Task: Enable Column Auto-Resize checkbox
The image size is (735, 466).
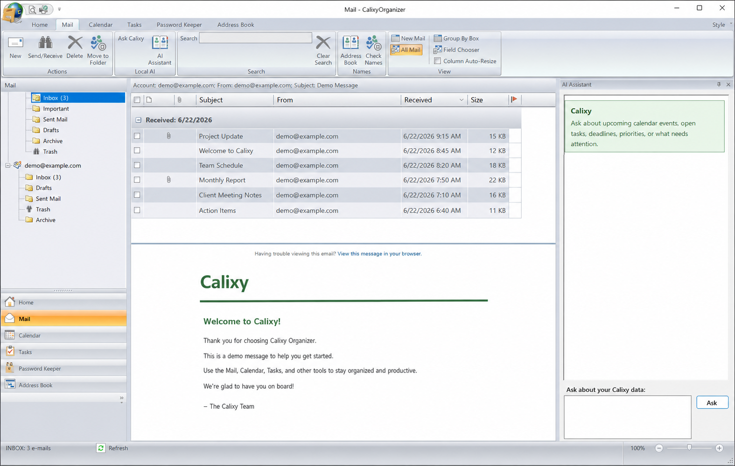Action: tap(437, 61)
